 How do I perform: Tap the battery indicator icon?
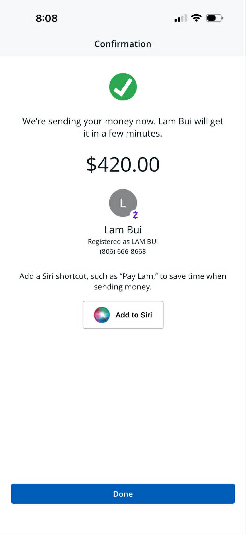(x=214, y=18)
